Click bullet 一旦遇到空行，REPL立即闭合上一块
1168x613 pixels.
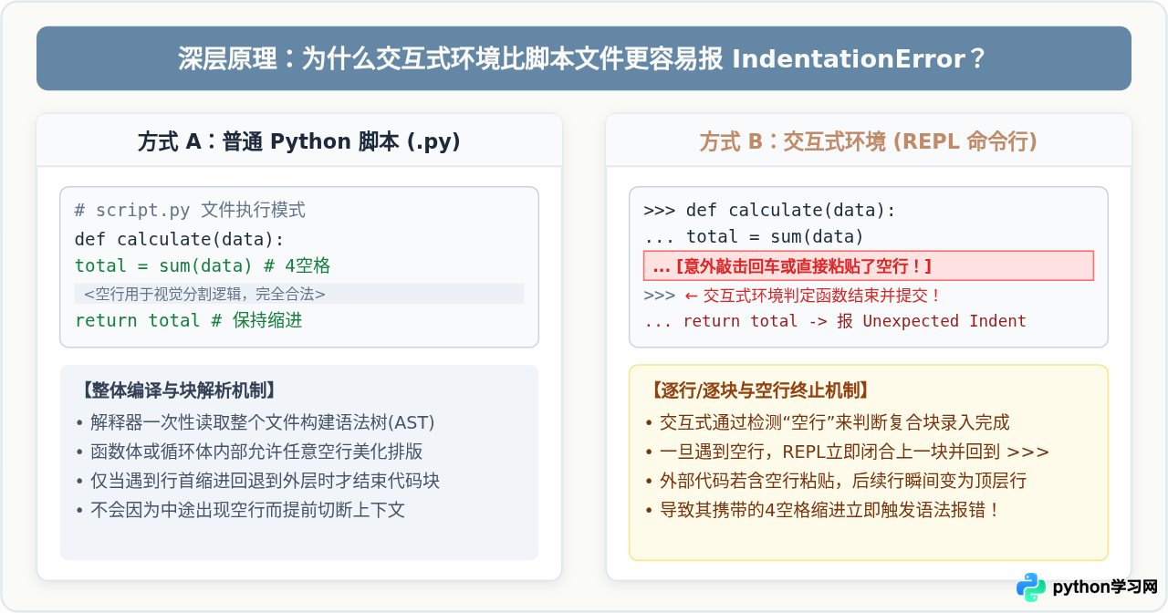[848, 452]
